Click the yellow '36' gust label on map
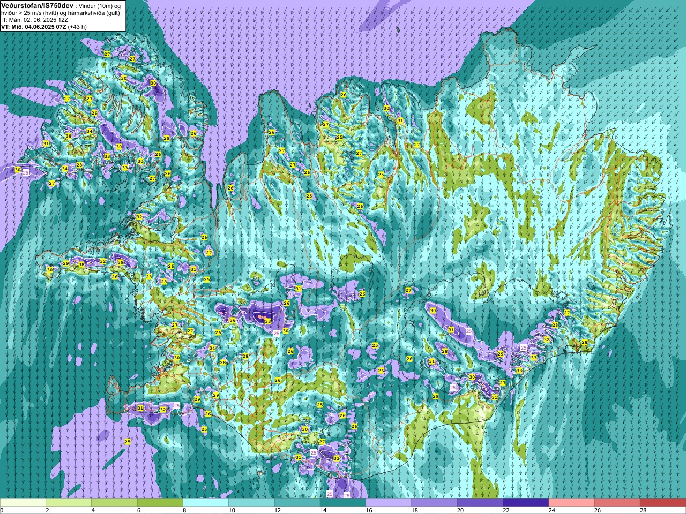This screenshot has height=514, width=686. (x=233, y=320)
